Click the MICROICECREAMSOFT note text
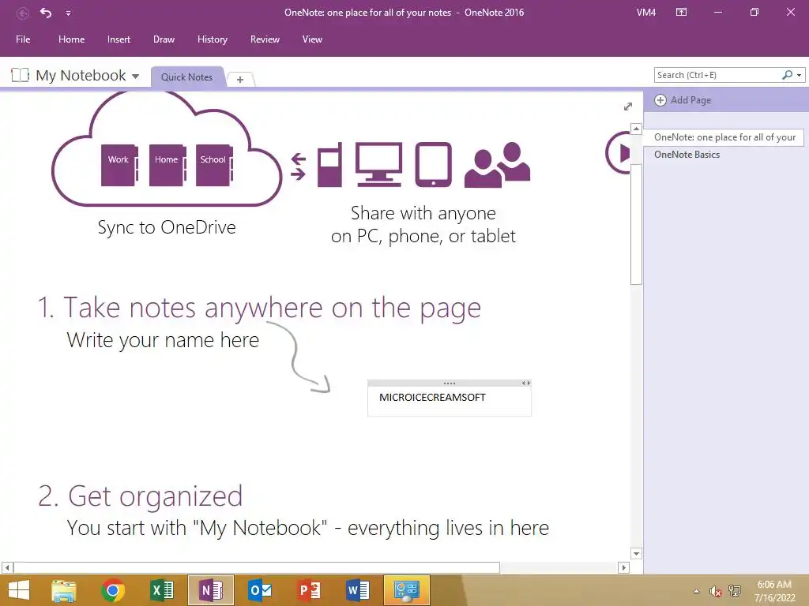The width and height of the screenshot is (809, 606). pos(432,398)
